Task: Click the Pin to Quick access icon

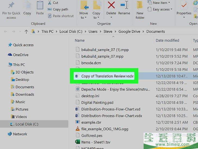Action: click(11, 5)
